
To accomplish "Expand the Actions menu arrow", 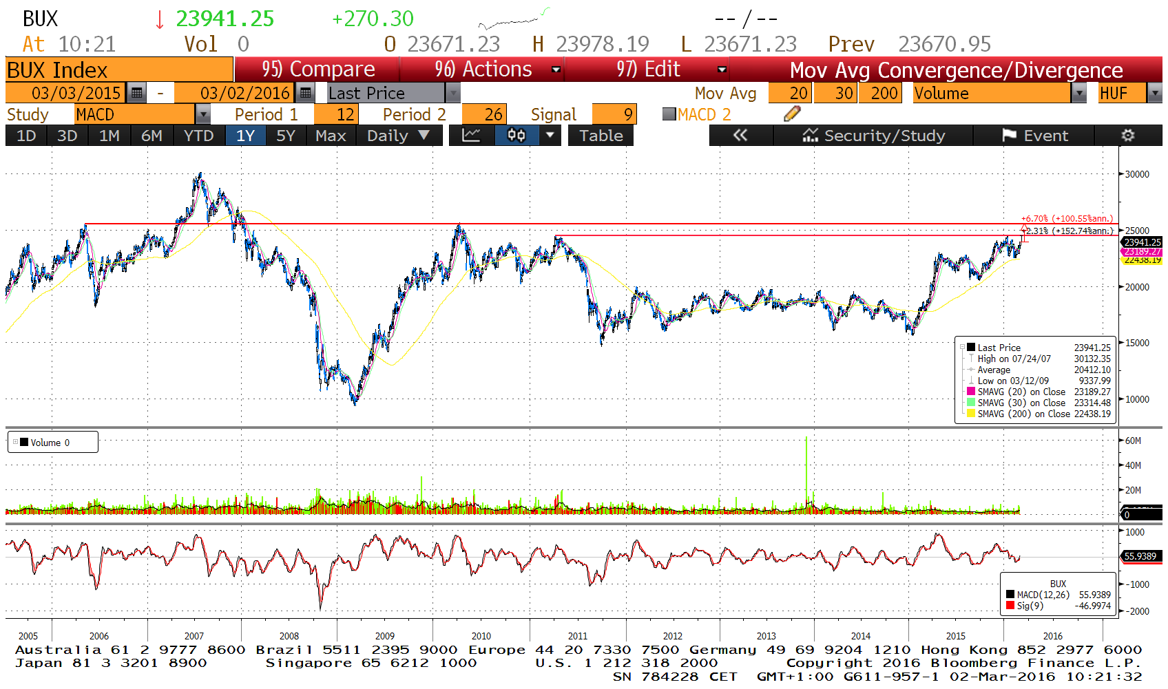I will (556, 70).
